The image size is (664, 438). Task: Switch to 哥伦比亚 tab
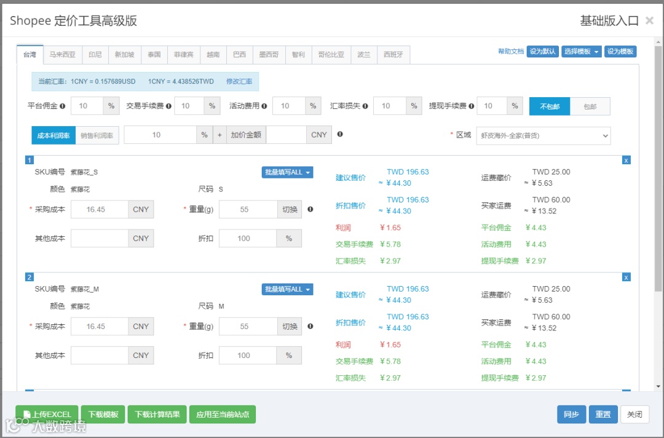click(x=331, y=55)
